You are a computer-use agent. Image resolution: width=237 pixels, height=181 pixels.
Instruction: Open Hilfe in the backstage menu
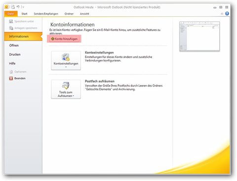[x=12, y=63]
